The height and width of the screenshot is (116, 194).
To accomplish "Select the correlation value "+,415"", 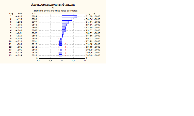I will (x=19, y=19).
